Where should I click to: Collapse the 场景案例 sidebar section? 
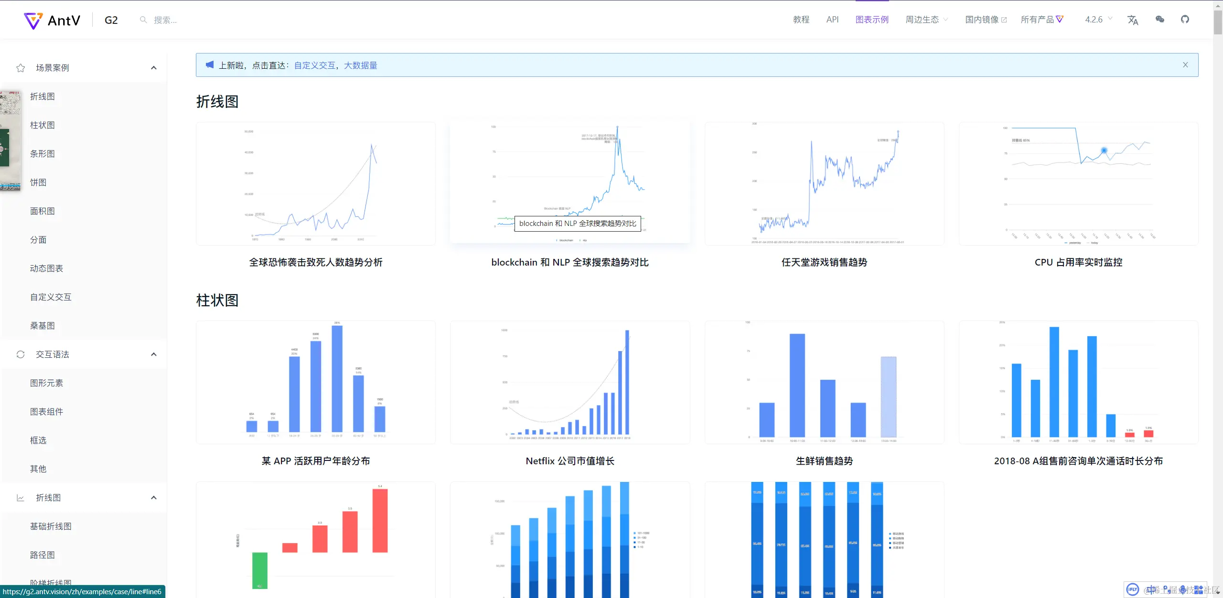pos(154,68)
